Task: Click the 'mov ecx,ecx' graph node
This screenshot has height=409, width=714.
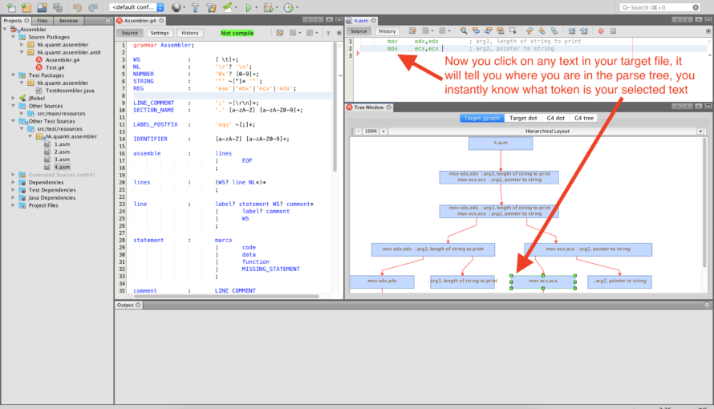Action: point(543,281)
